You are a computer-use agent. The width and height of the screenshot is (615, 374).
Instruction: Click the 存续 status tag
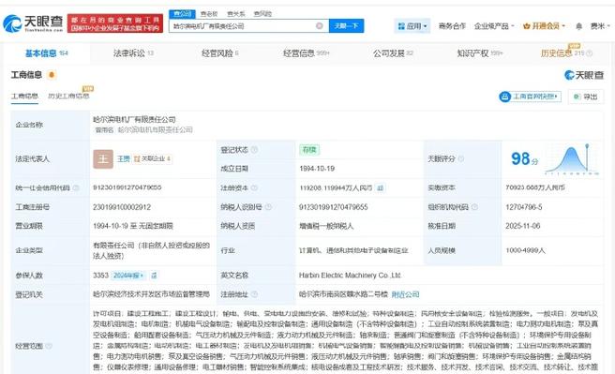309,150
